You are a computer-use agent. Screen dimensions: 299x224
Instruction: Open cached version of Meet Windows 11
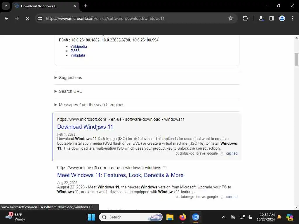tap(232, 197)
